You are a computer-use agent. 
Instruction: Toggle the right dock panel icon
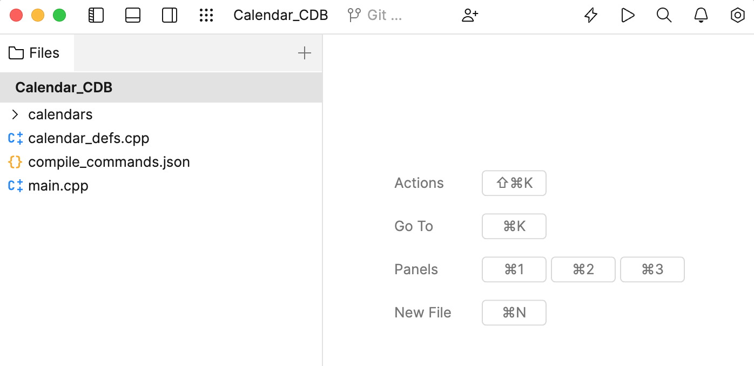[170, 15]
